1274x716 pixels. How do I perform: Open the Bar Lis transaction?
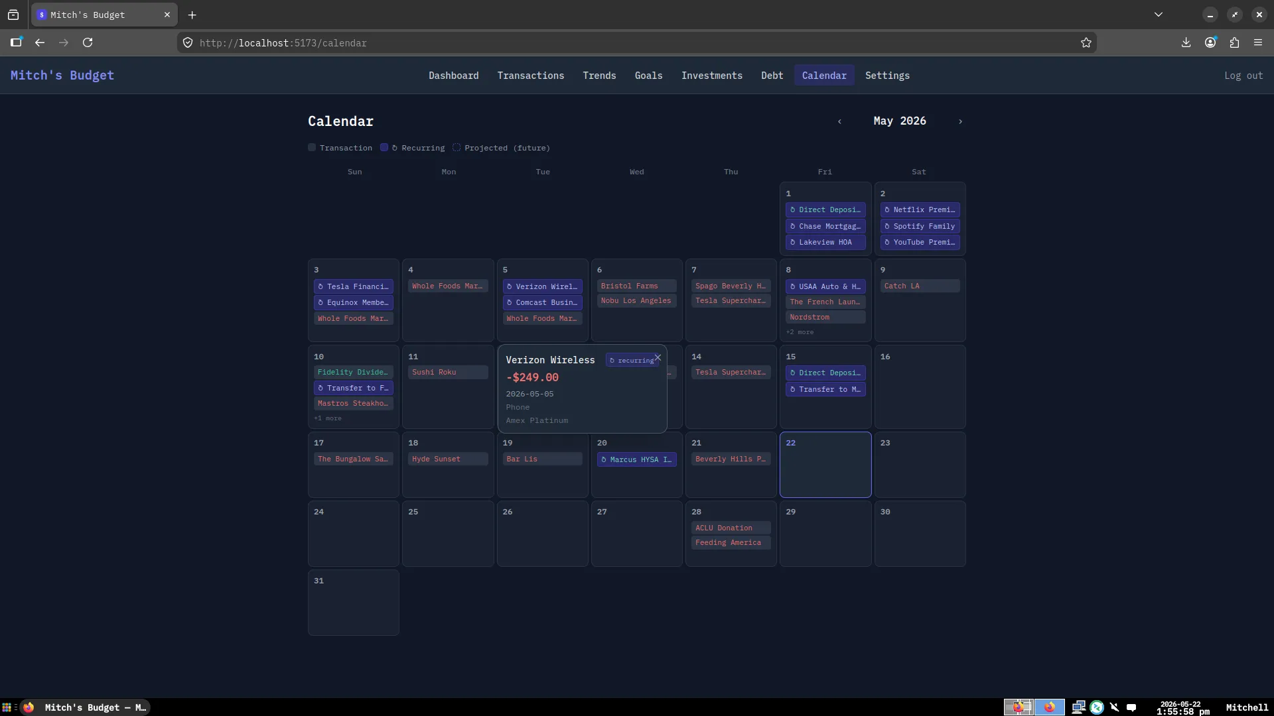click(x=542, y=459)
